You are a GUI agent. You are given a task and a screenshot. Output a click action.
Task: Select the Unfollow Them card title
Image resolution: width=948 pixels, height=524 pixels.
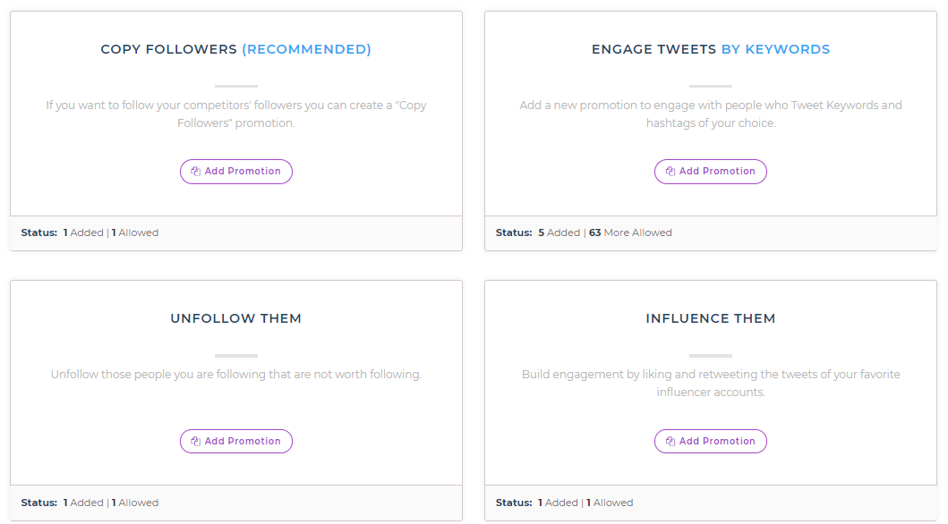[235, 318]
